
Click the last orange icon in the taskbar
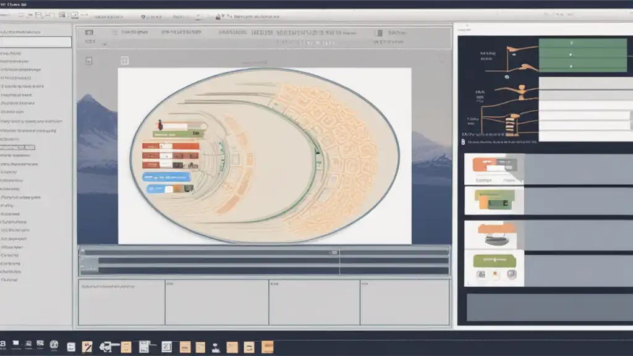[267, 347]
